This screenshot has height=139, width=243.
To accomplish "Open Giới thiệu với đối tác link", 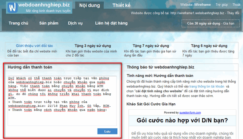I will point(35,46).
